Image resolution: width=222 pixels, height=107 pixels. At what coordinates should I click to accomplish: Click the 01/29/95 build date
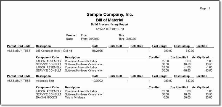[x=97, y=51]
